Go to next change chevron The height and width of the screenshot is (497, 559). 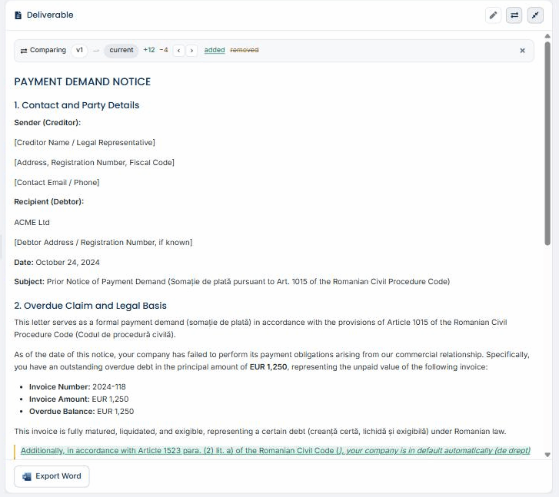[x=191, y=51]
